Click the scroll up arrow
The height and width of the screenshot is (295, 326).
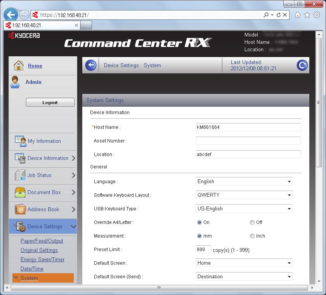click(x=319, y=34)
